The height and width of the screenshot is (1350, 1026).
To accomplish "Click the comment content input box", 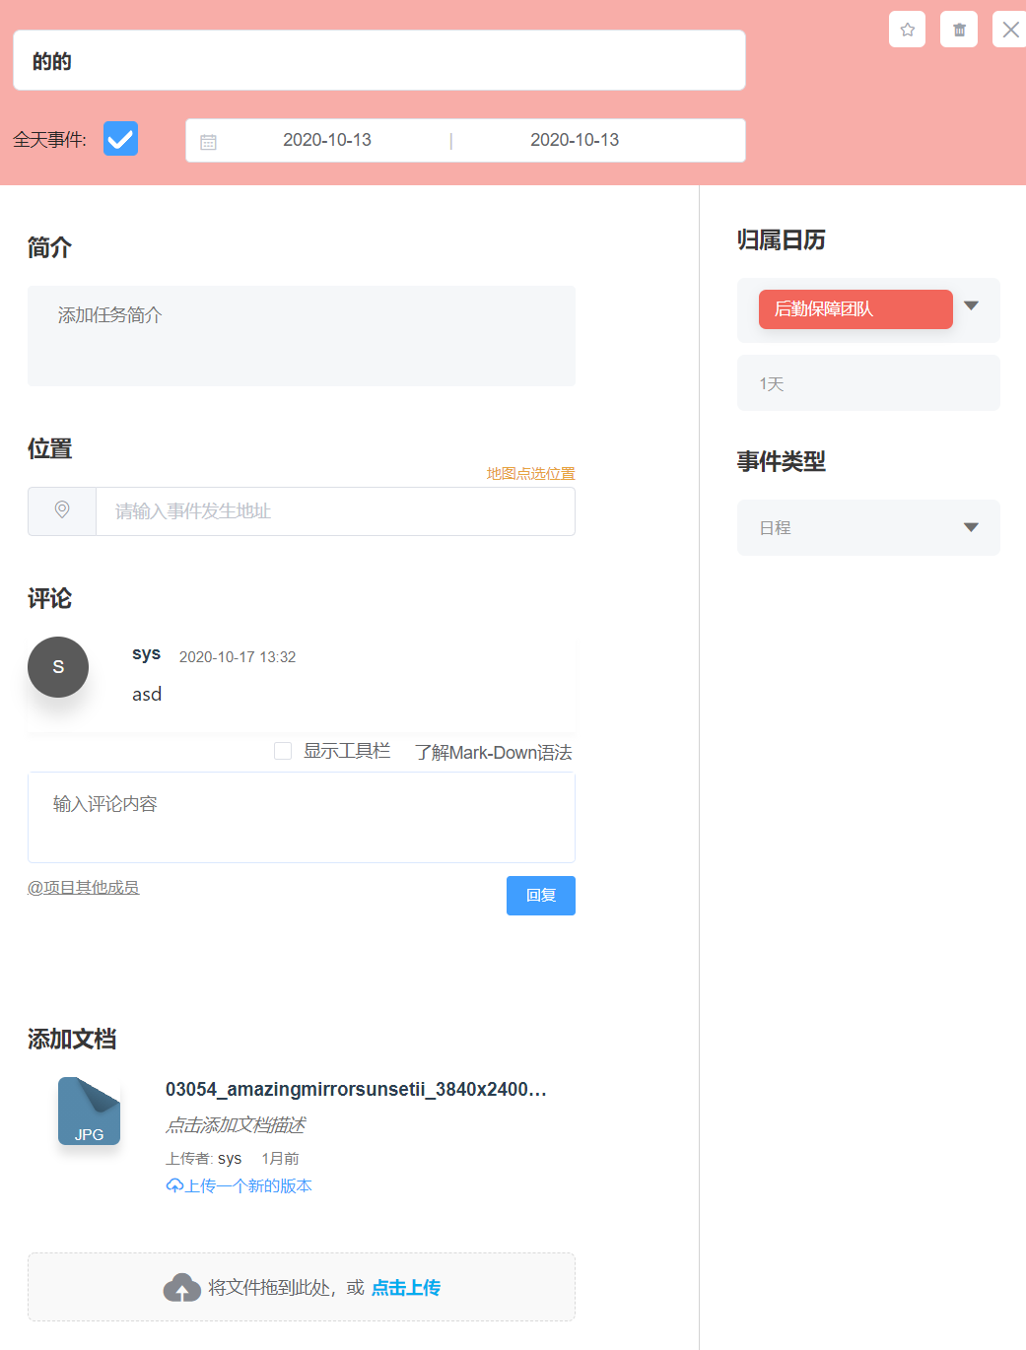I will tap(302, 818).
